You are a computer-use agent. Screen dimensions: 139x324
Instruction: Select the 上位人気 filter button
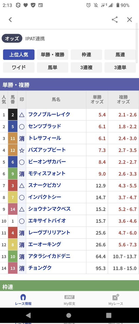tap(19, 55)
